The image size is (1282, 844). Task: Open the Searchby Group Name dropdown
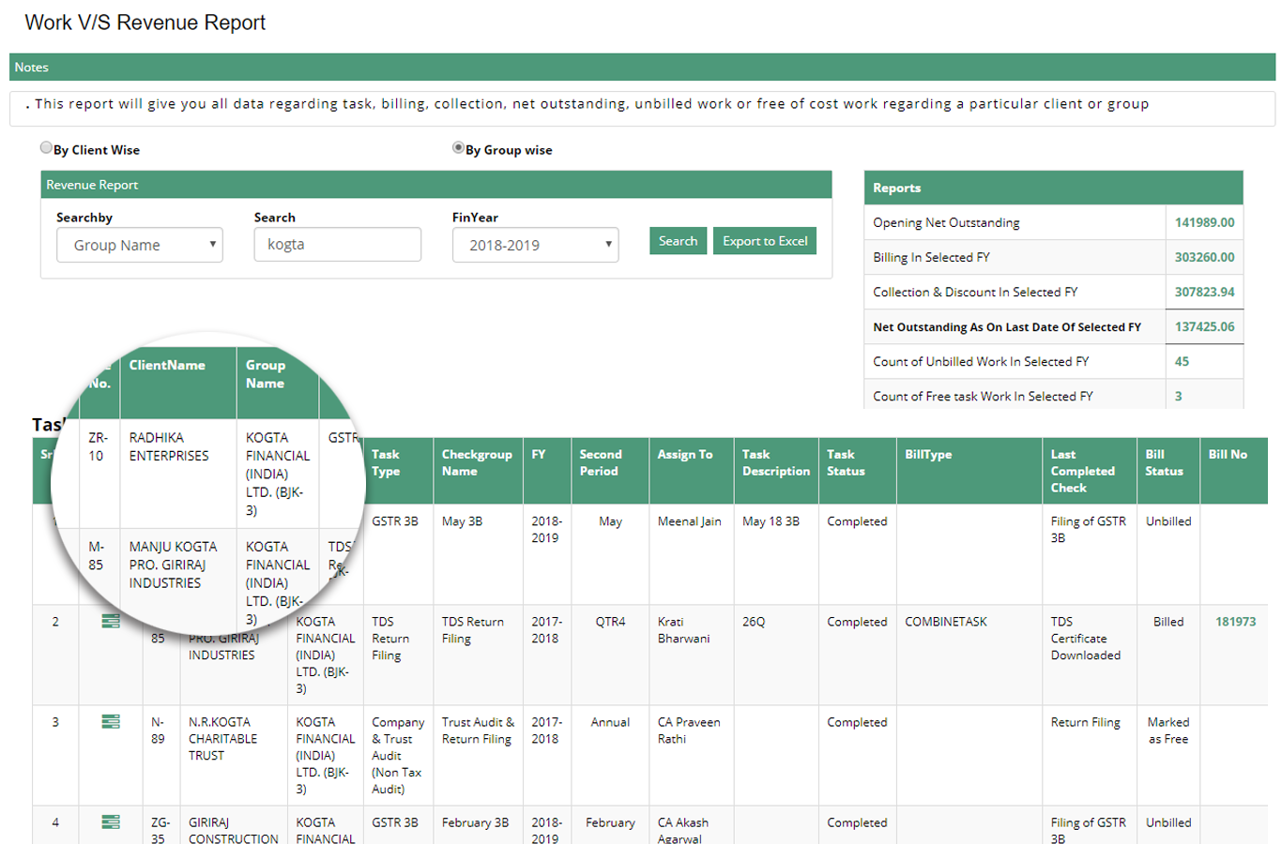pyautogui.click(x=140, y=245)
